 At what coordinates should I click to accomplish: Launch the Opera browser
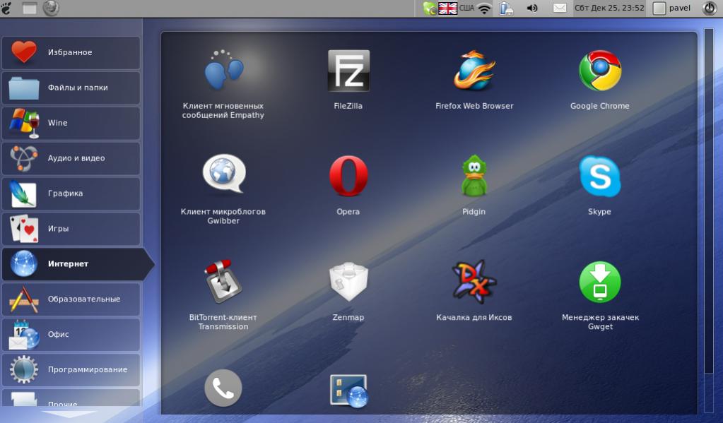(348, 177)
